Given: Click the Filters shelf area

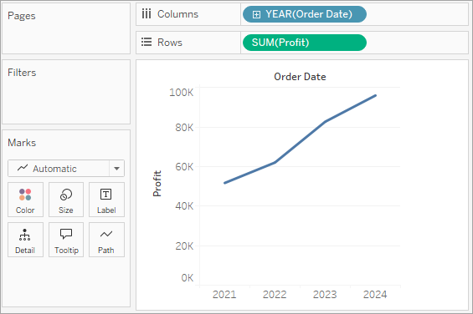Looking at the screenshot, I should click(x=66, y=92).
